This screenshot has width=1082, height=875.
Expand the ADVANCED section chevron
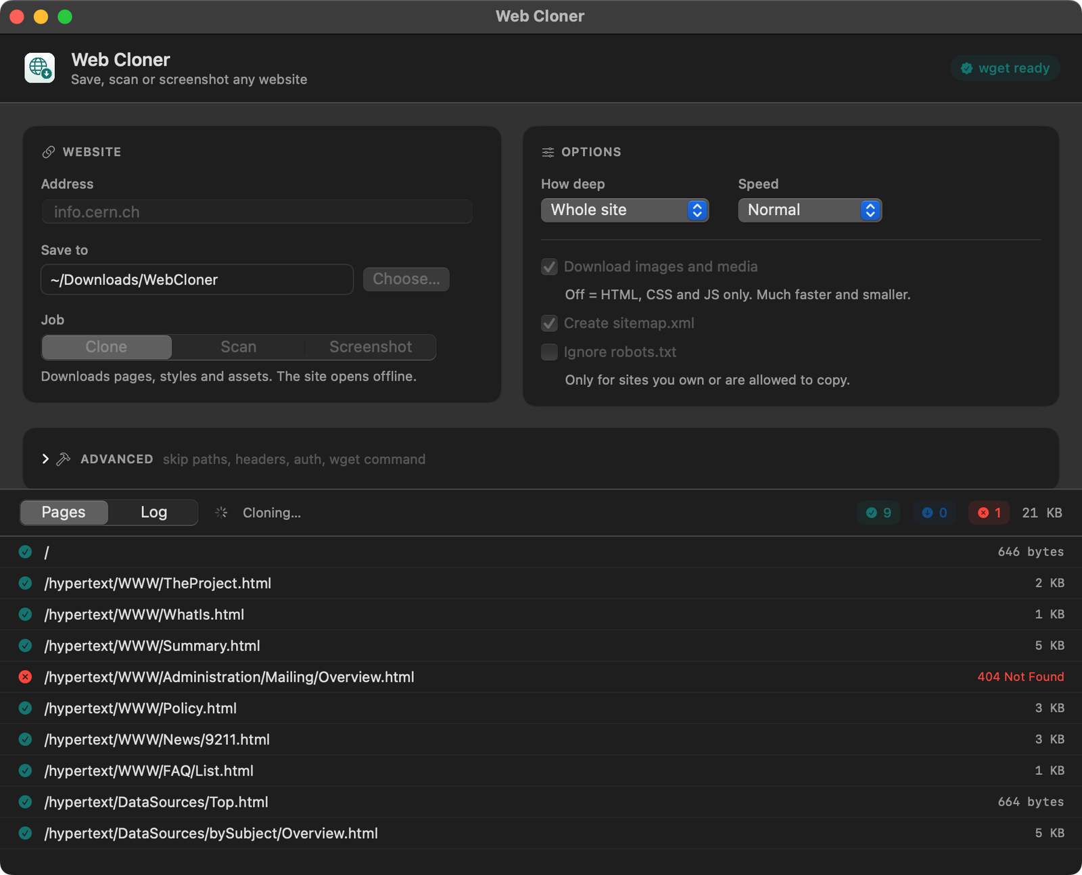45,459
